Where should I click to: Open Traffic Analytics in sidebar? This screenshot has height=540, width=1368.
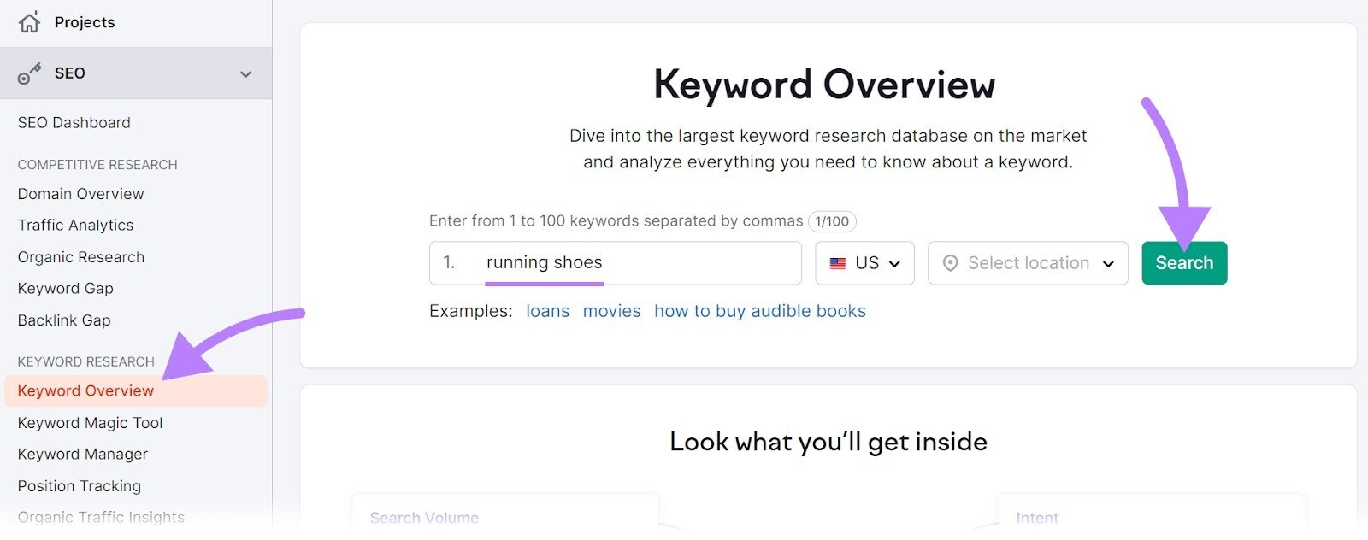pyautogui.click(x=76, y=226)
